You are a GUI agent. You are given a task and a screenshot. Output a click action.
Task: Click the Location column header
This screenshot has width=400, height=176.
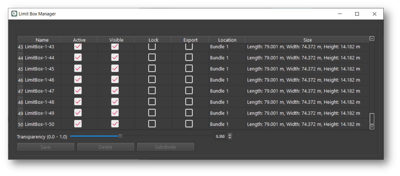227,40
